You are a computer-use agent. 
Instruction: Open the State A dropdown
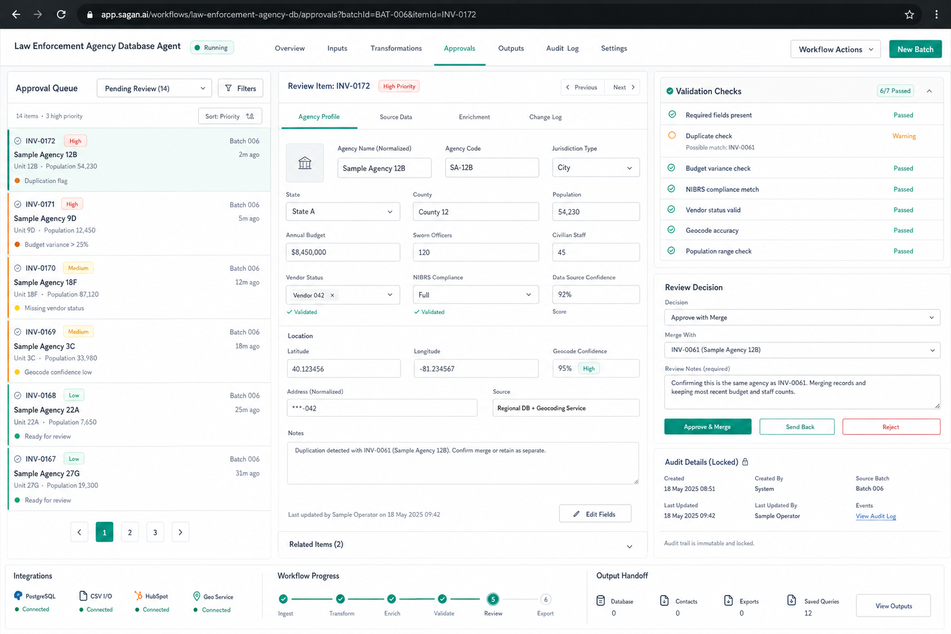[342, 212]
